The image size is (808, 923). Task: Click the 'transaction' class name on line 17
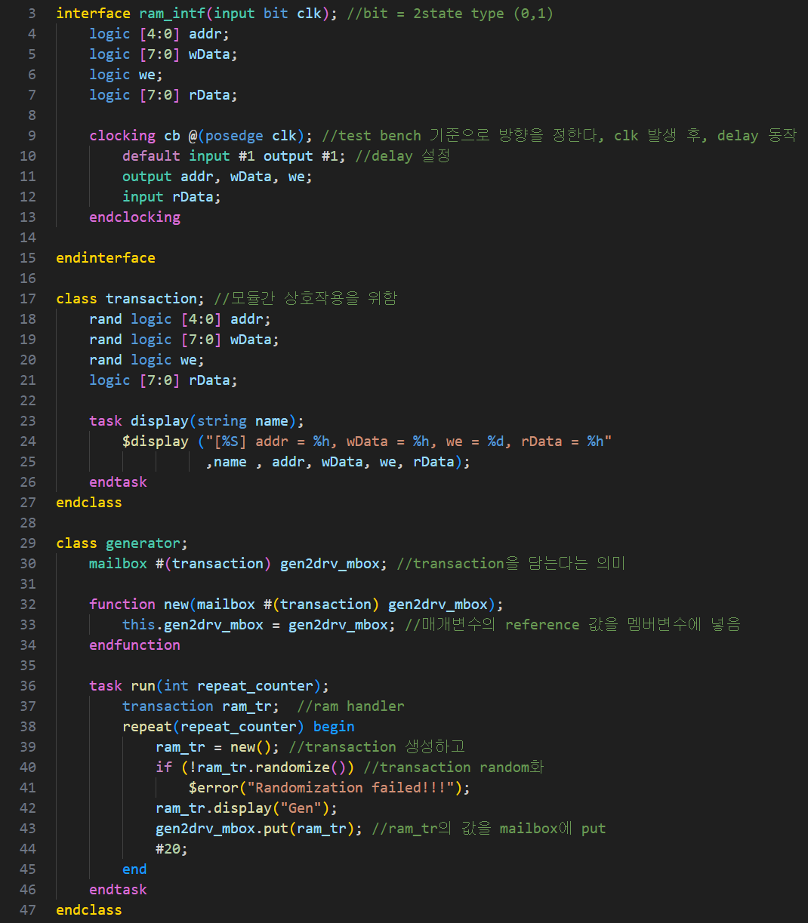click(151, 299)
